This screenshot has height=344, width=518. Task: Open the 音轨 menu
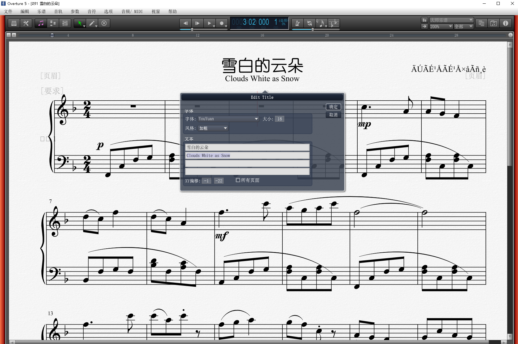point(58,11)
